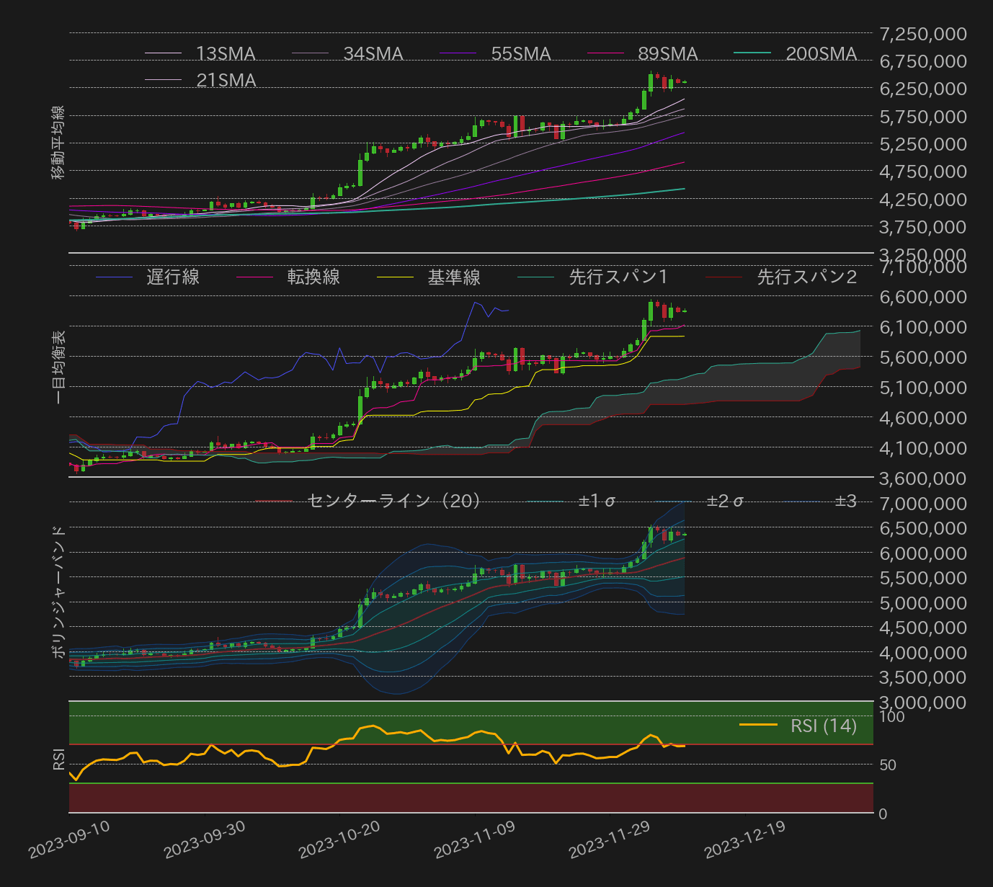Click the orange RSI (14) legend line
The height and width of the screenshot is (887, 993).
[x=758, y=725]
